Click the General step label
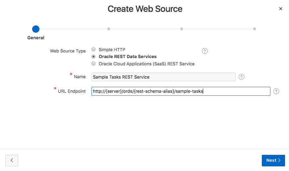289x171 pixels. point(36,38)
